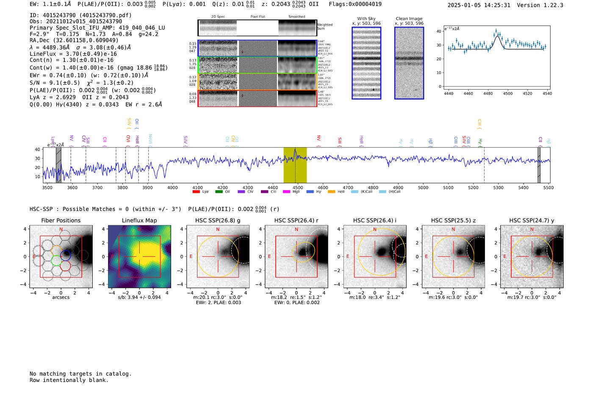This screenshot has height=403, width=593.
Task: Open the HSC SSP(26.8) g image
Action: pyautogui.click(x=218, y=257)
